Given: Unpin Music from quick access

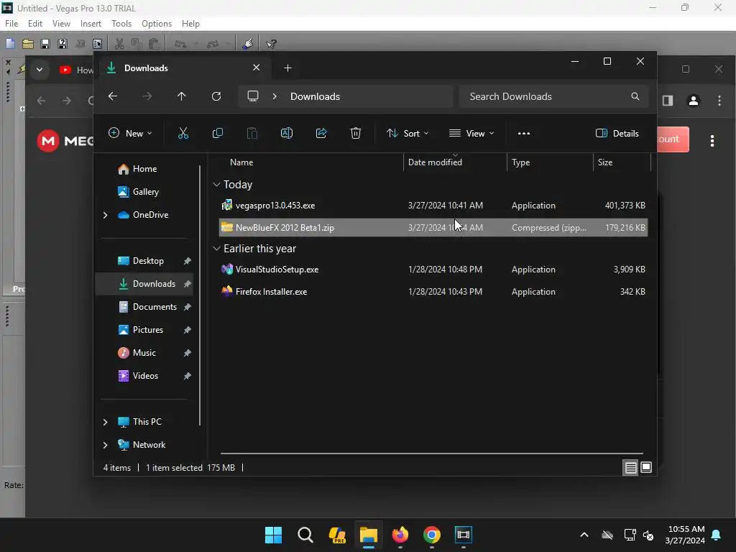Looking at the screenshot, I should [x=188, y=353].
